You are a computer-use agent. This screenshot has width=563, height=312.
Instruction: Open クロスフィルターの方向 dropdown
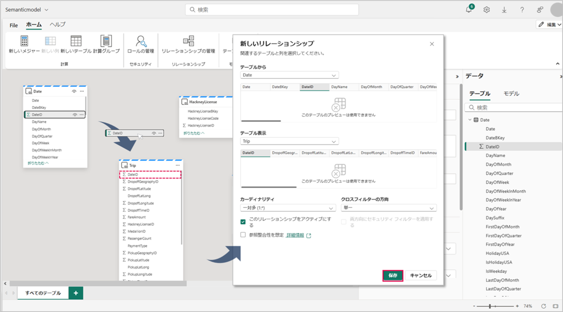point(388,208)
